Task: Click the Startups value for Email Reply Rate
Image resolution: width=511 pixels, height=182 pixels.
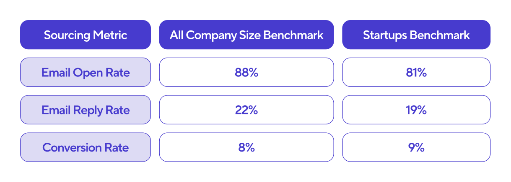Action: 416,110
